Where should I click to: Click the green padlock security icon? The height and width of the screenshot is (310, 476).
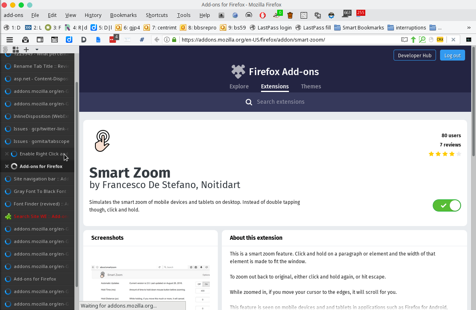pos(174,40)
